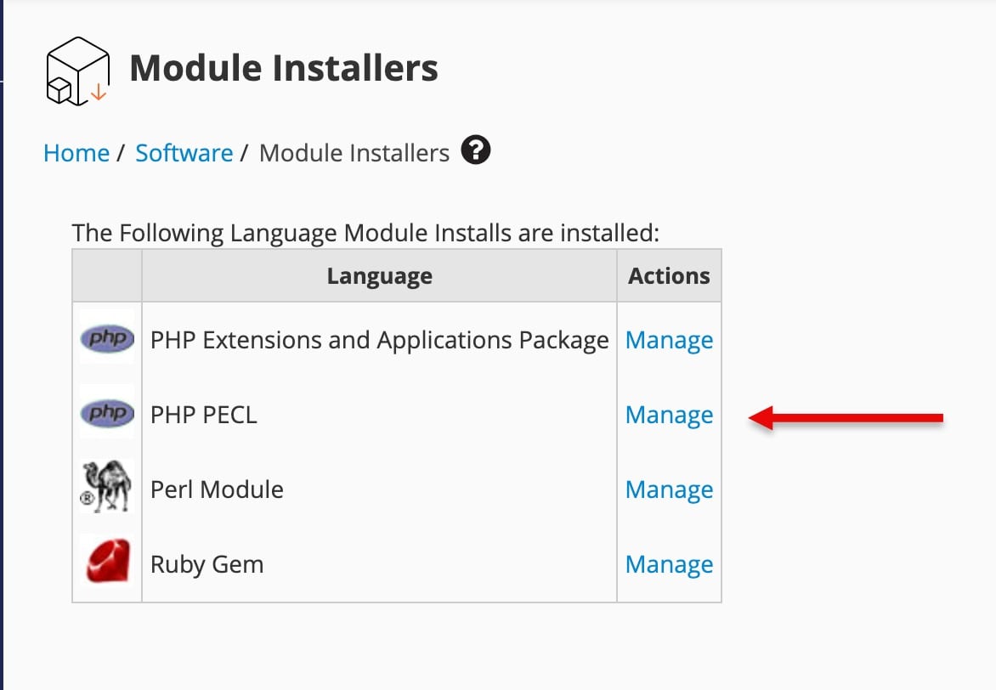Image resolution: width=996 pixels, height=690 pixels.
Task: Select the Ruby Gem label
Action: 207,565
